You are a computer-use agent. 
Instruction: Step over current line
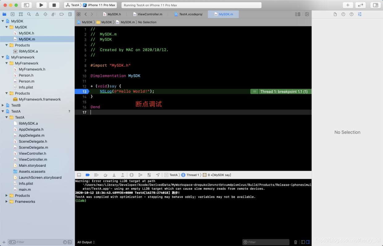click(x=105, y=175)
